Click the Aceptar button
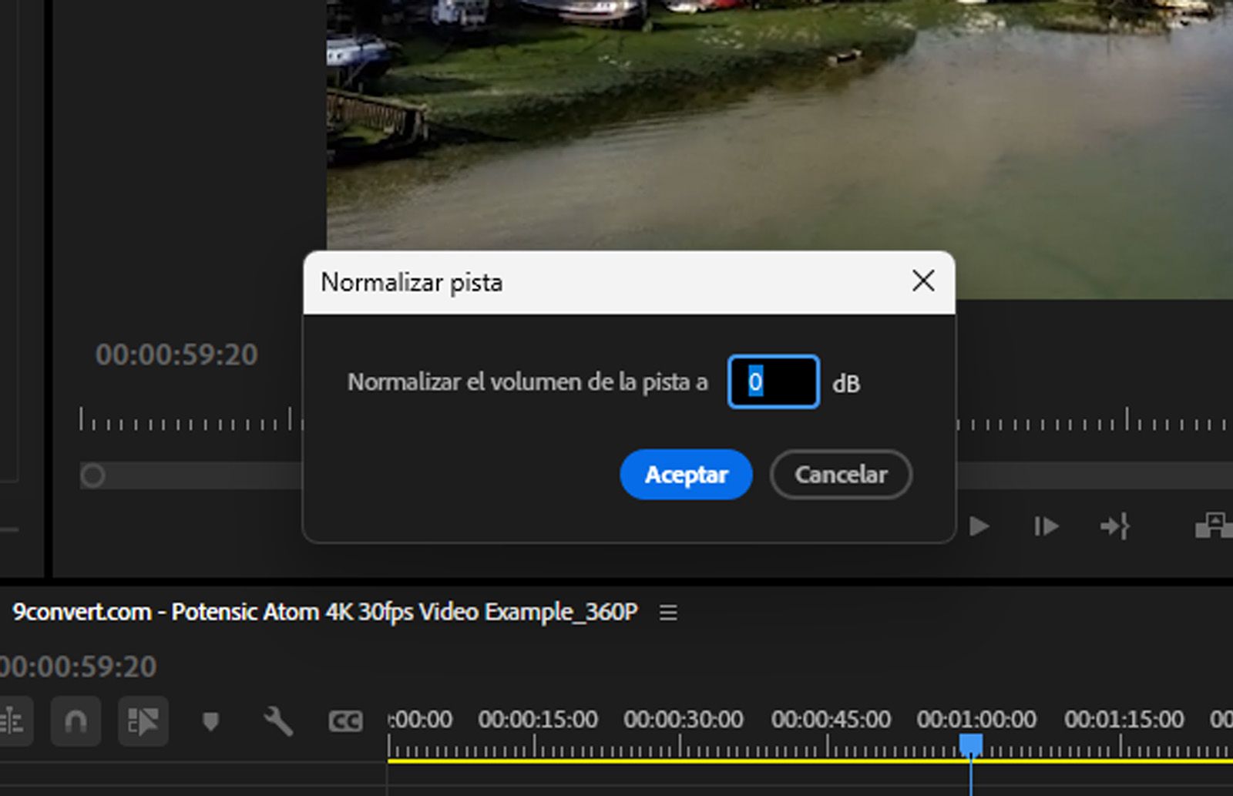1233x796 pixels. (x=686, y=475)
